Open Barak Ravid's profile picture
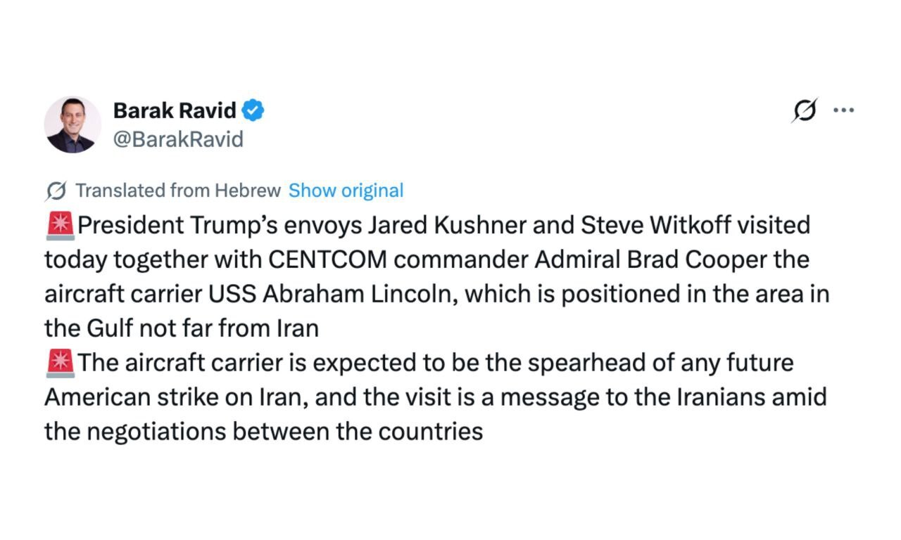Screen dimensions: 901x540 [x=73, y=124]
